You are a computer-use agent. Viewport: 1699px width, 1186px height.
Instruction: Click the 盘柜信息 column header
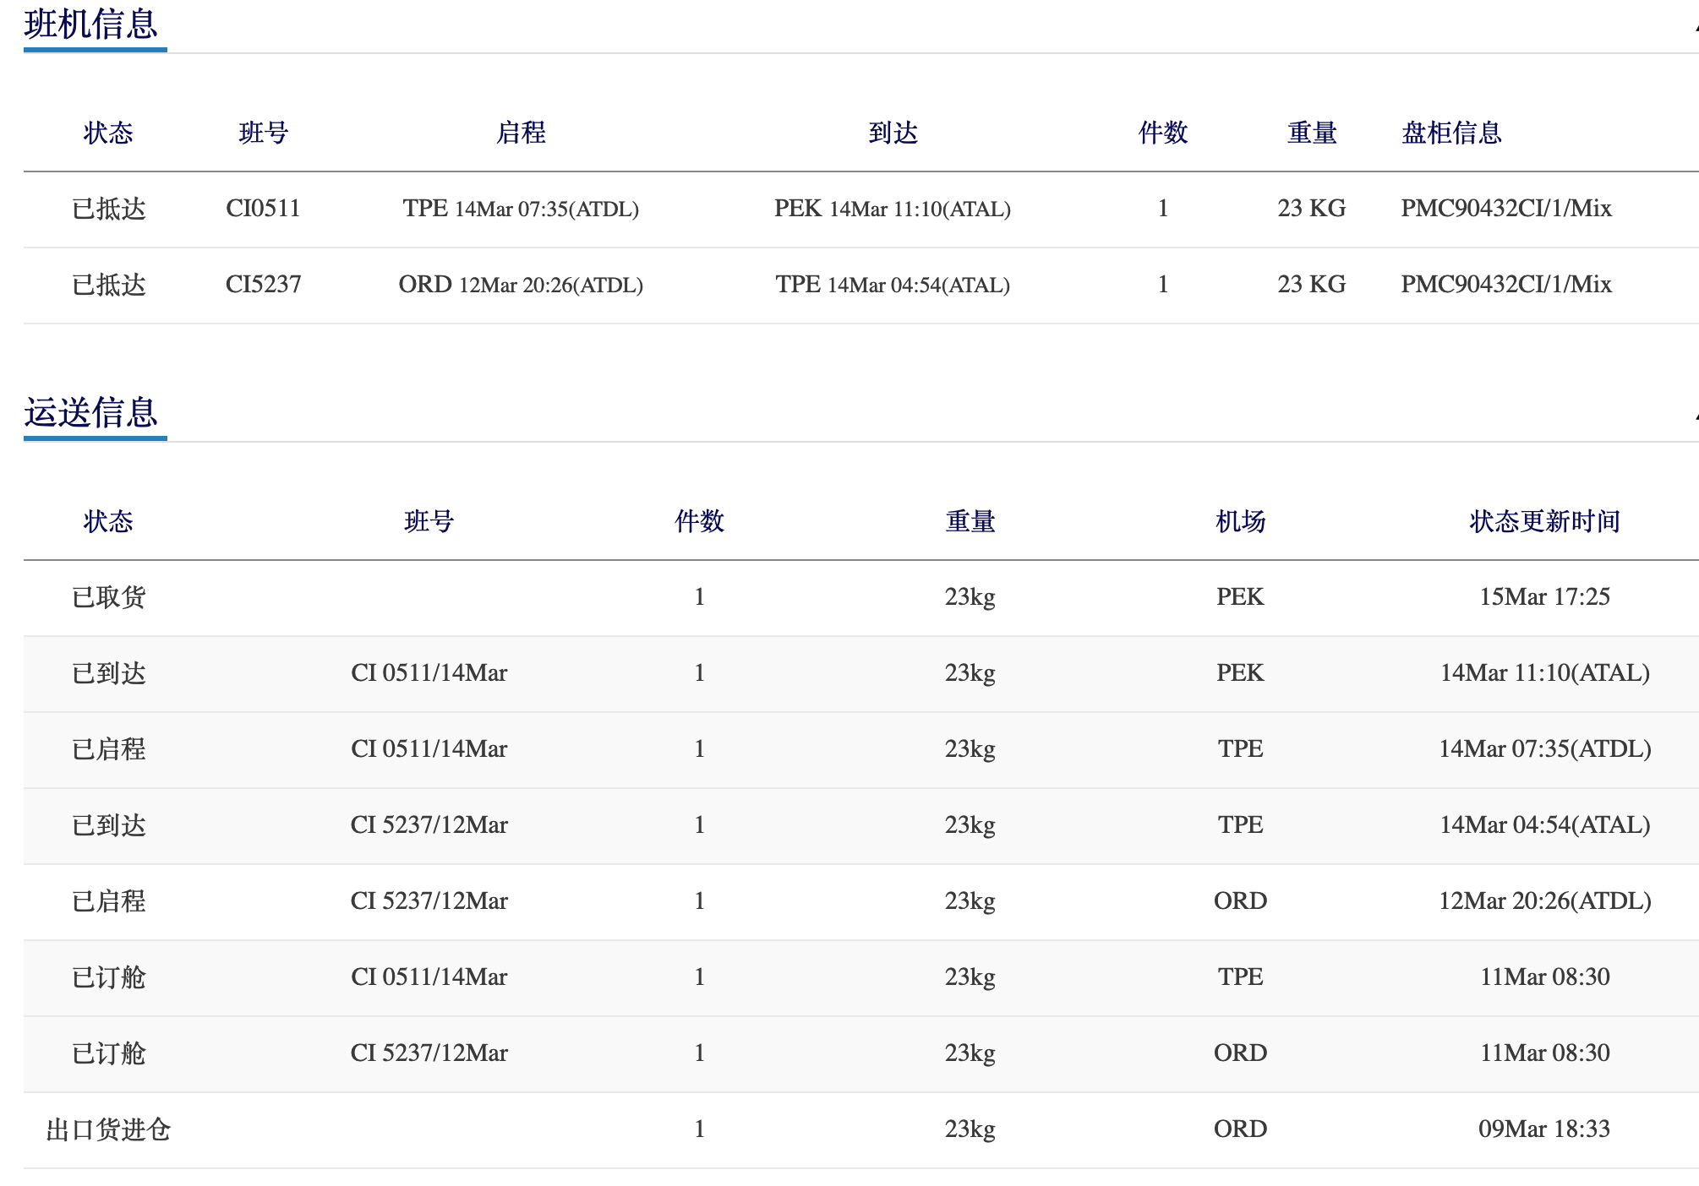pos(1451,133)
